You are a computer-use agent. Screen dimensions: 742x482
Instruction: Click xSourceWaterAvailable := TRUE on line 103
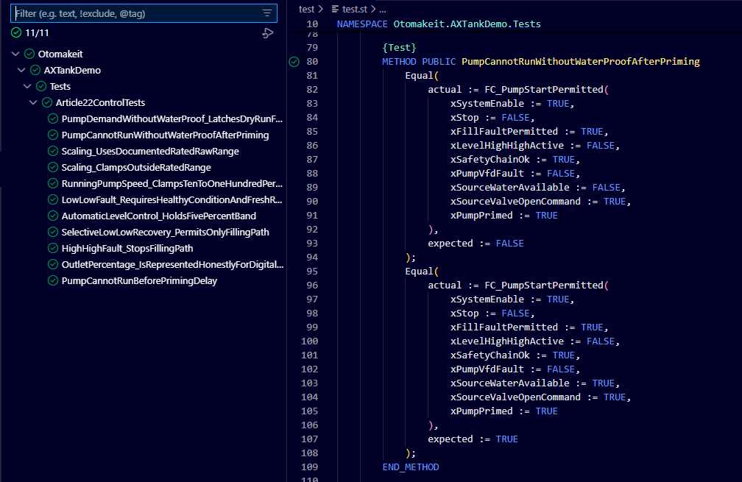coord(534,383)
